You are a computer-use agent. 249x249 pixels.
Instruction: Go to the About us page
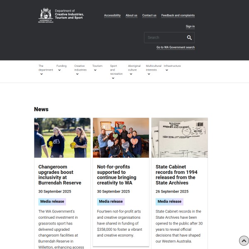[x=131, y=15]
